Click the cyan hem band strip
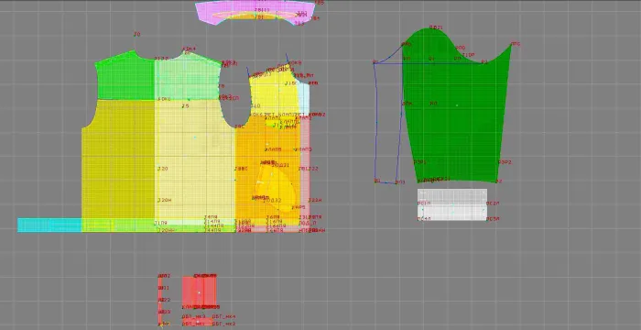Screen dimensions: 641x330 (x=49, y=225)
